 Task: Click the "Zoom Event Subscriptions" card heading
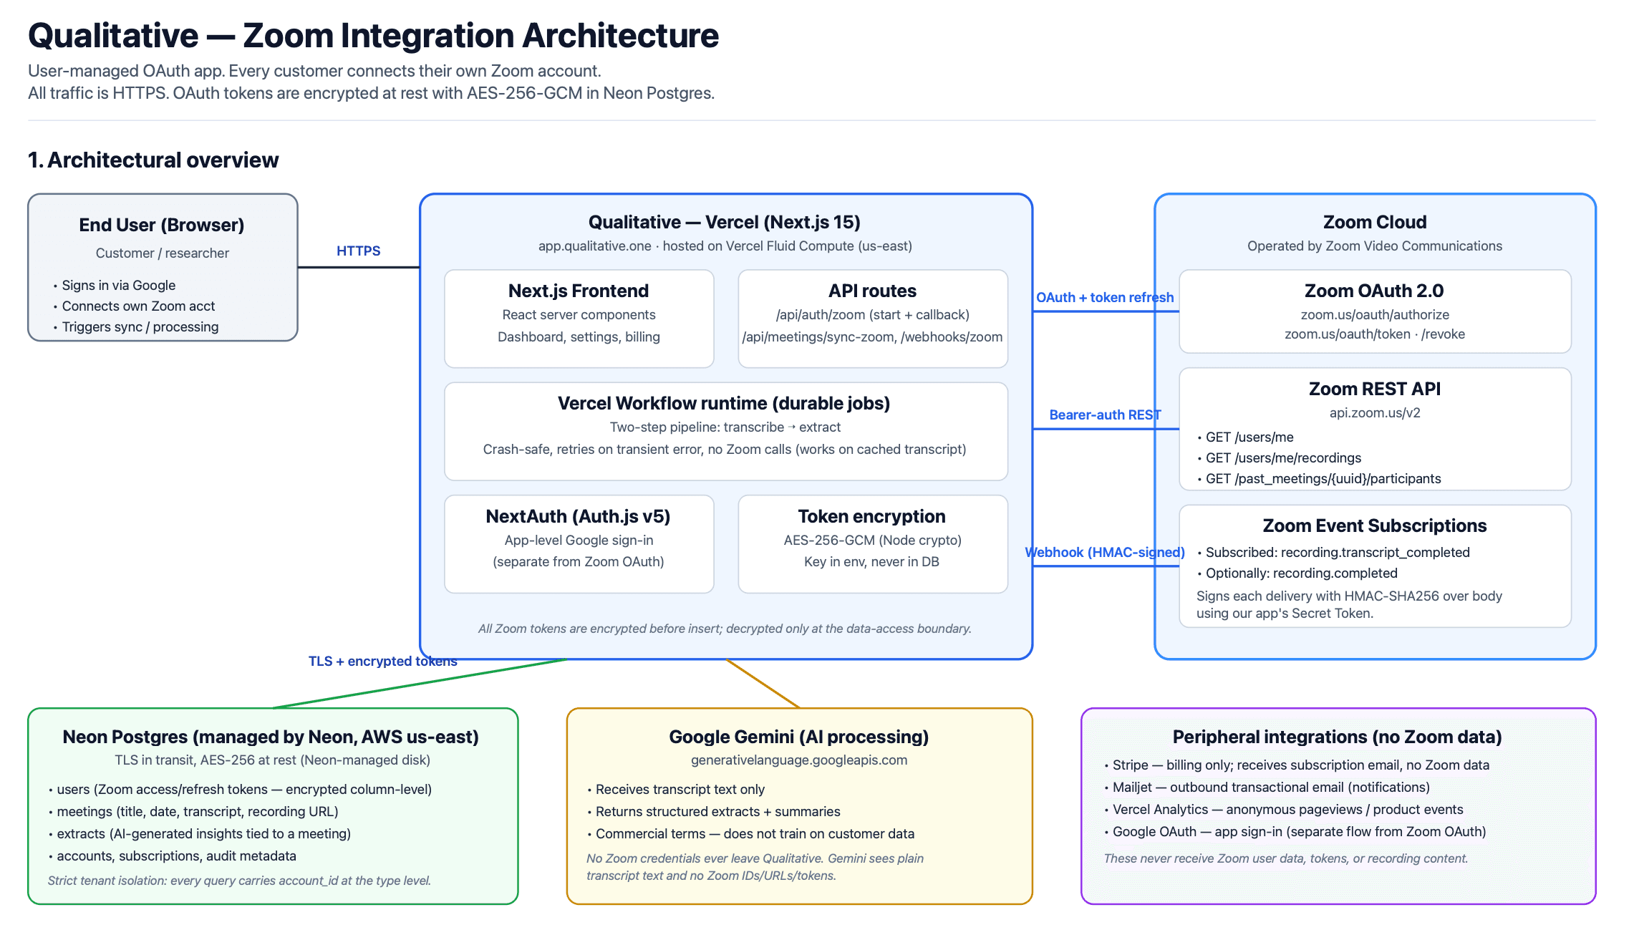coord(1375,526)
